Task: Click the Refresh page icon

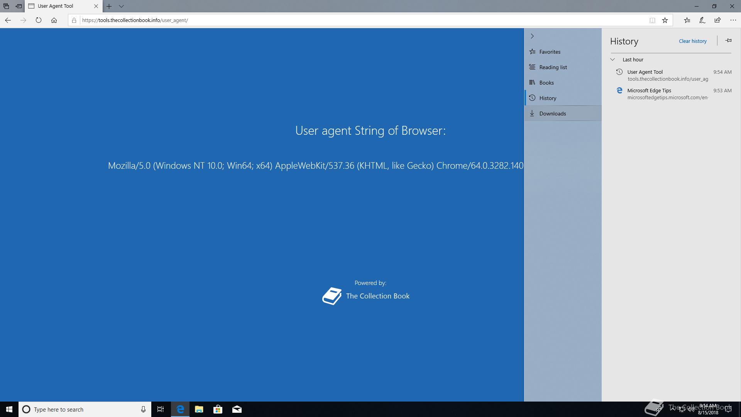Action: coord(39,20)
